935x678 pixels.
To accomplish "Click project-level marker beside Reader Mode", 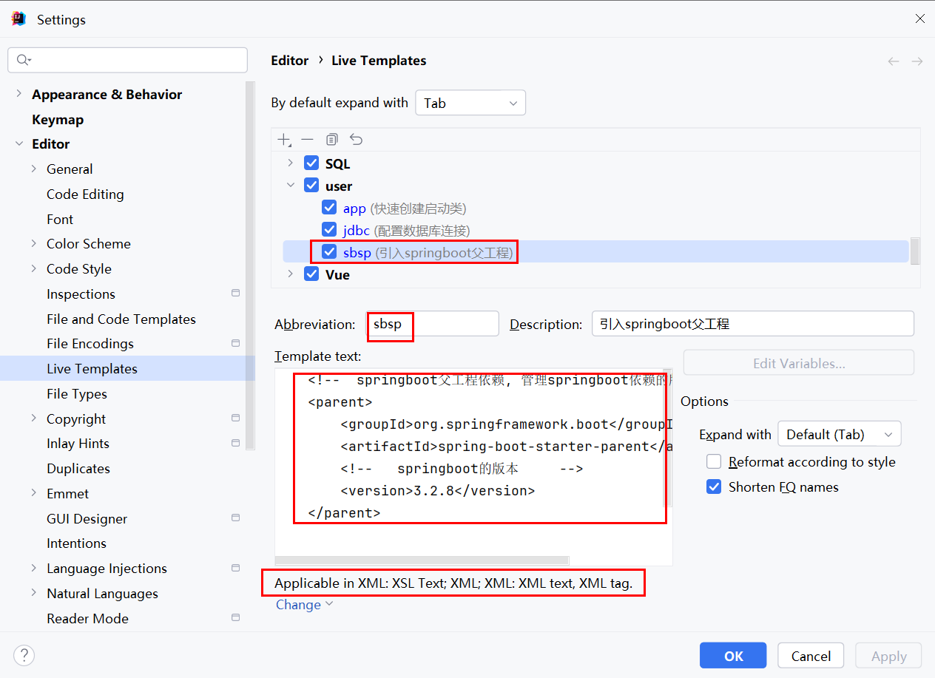I will [235, 618].
